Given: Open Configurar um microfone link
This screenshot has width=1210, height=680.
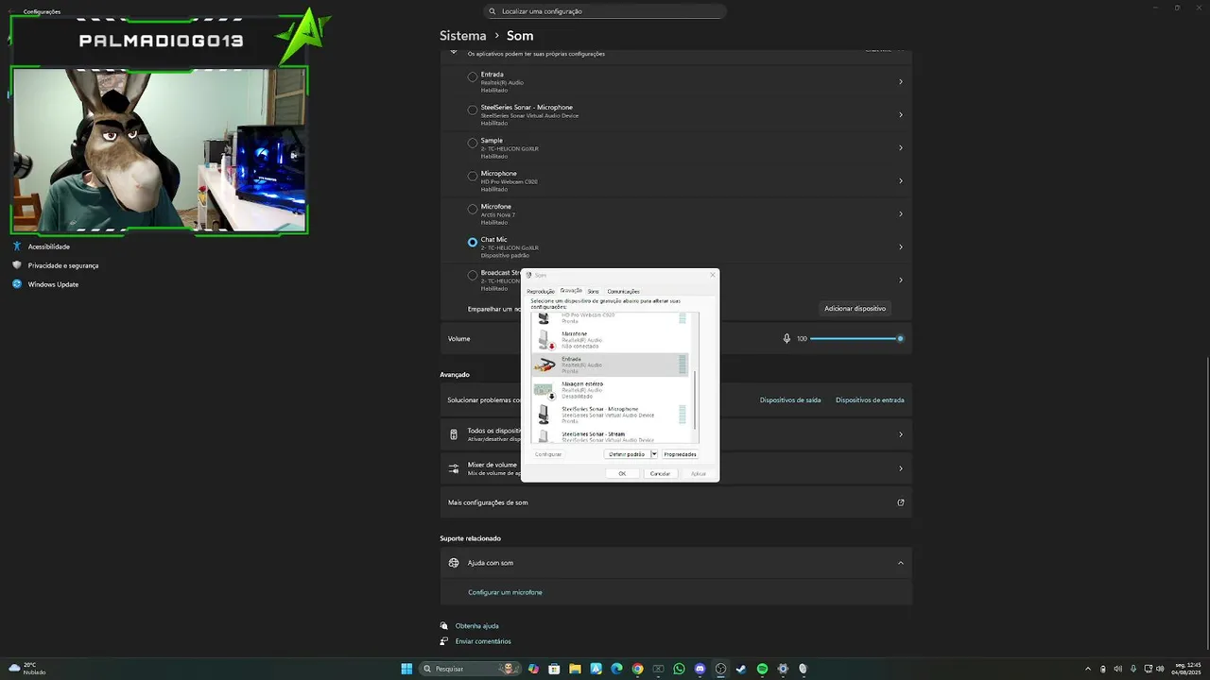Looking at the screenshot, I should 505,592.
